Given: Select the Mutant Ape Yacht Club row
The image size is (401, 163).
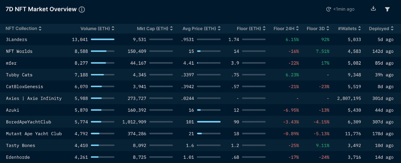Looking at the screenshot, I should point(34,134).
